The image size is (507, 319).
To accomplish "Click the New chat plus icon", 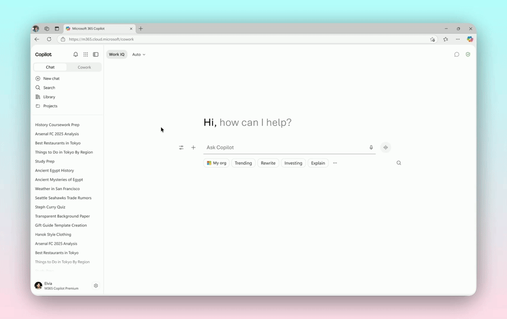I will [x=38, y=78].
